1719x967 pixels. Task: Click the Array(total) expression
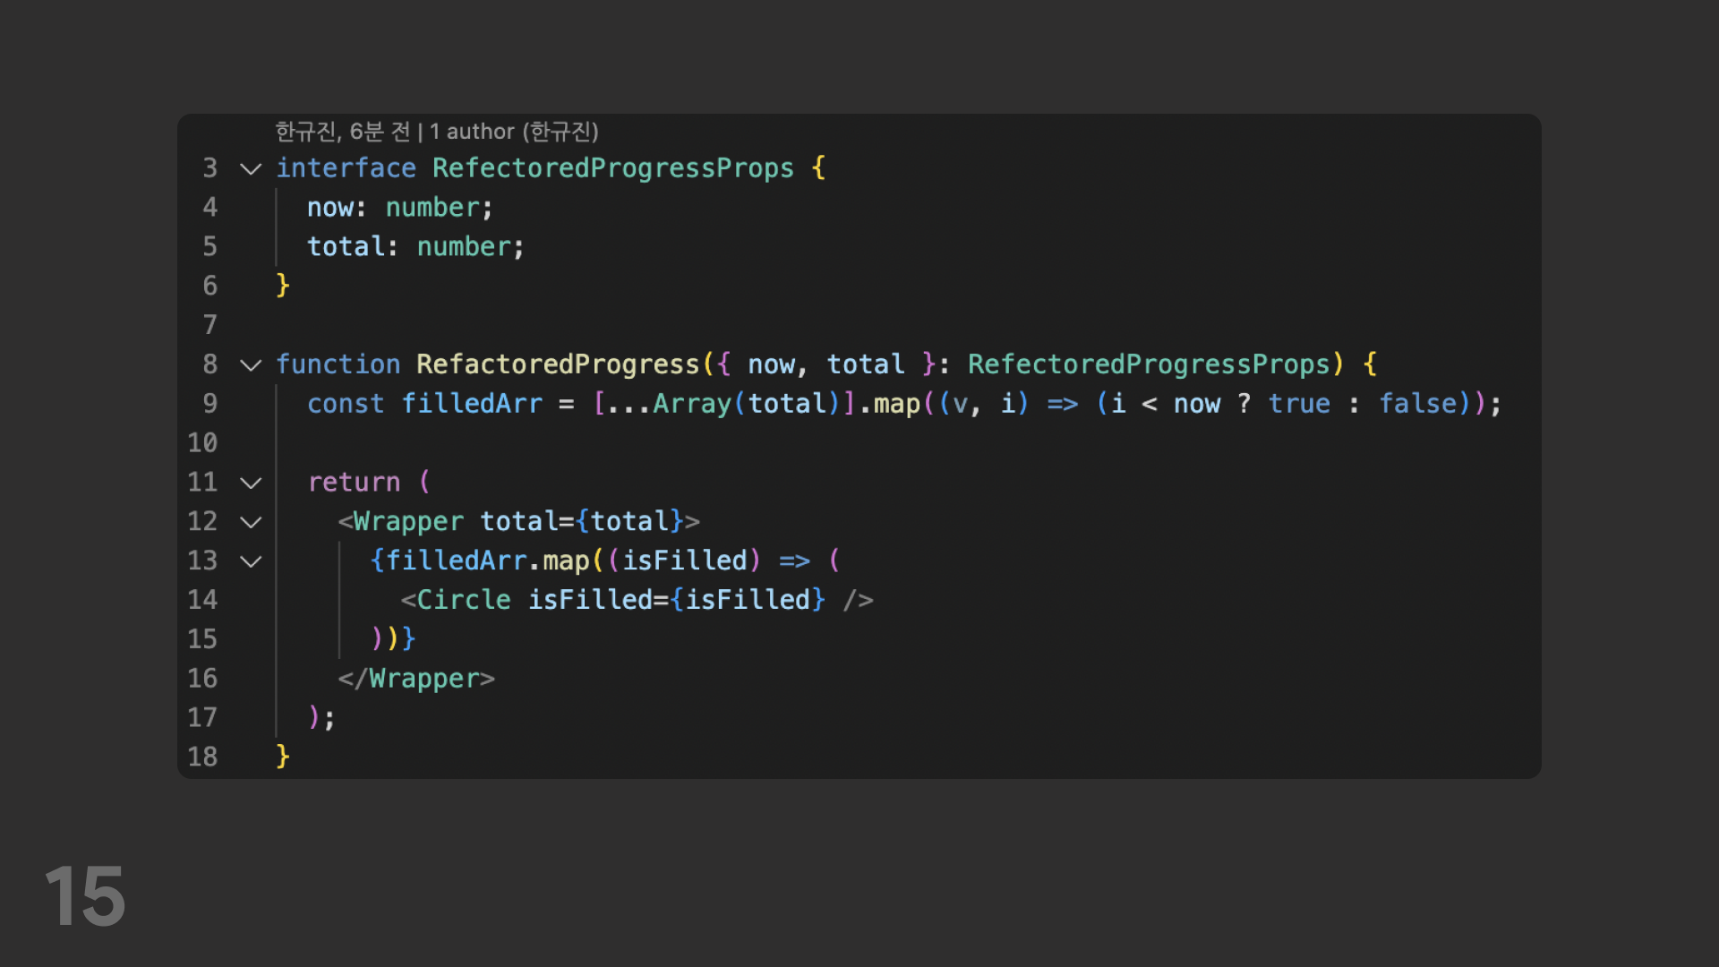(x=745, y=404)
